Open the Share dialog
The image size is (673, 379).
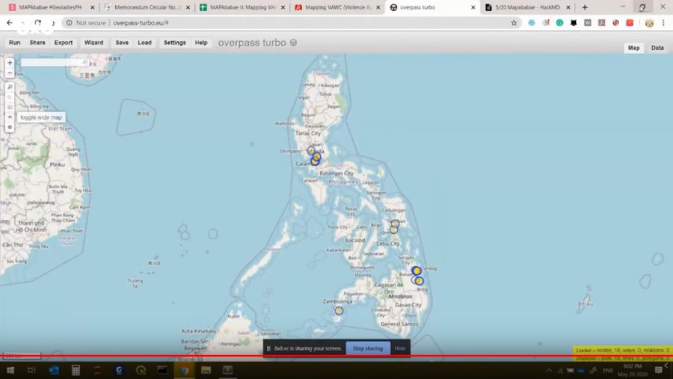[x=37, y=42]
